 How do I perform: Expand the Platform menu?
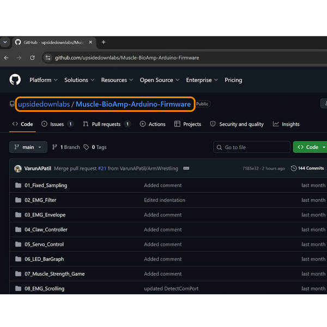(44, 80)
